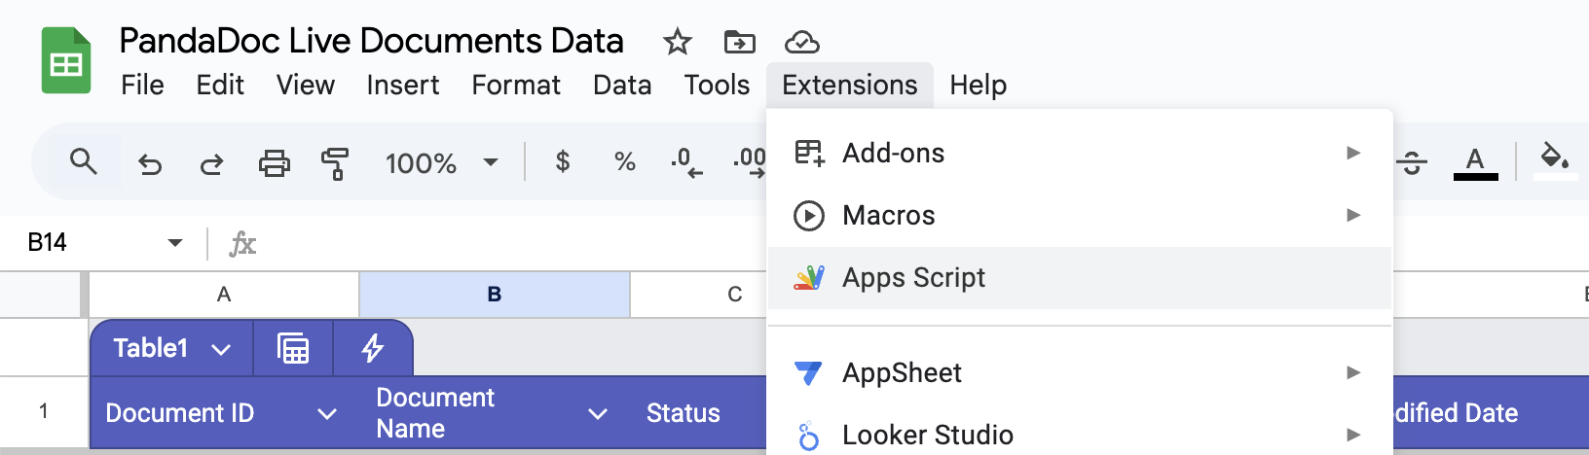Viewport: 1589px width, 455px height.
Task: Open the Format menu
Action: click(x=516, y=86)
